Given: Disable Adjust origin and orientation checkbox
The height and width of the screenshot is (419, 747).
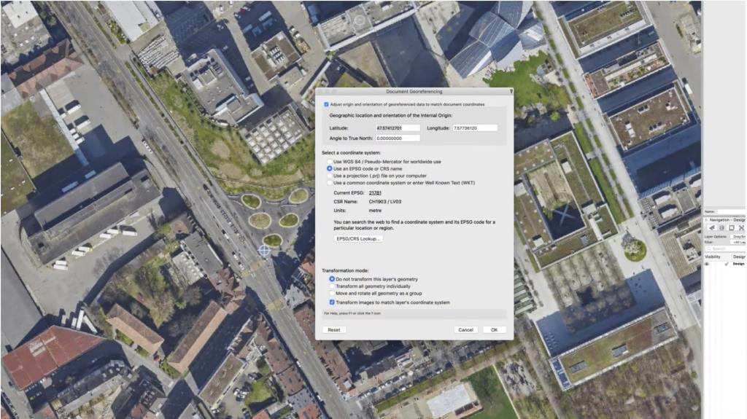Looking at the screenshot, I should [x=326, y=104].
